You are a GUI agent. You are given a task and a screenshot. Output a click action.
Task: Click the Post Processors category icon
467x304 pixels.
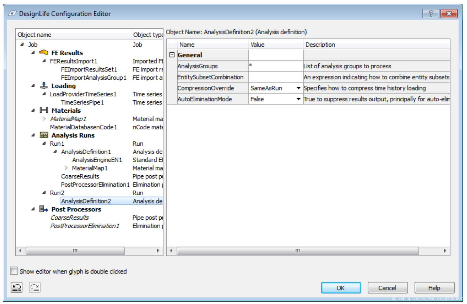point(44,209)
